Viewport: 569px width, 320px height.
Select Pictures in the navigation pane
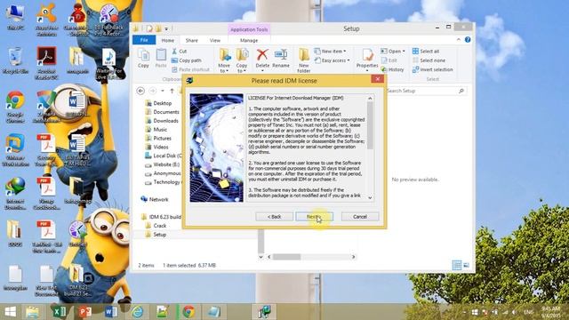click(158, 138)
